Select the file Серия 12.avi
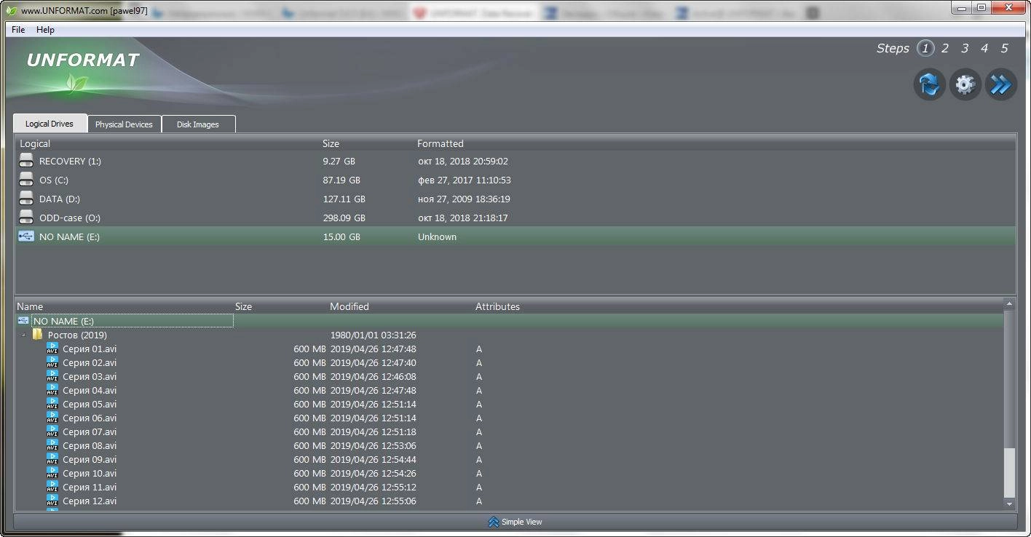Screen dimensions: 1031x537 click(90, 501)
